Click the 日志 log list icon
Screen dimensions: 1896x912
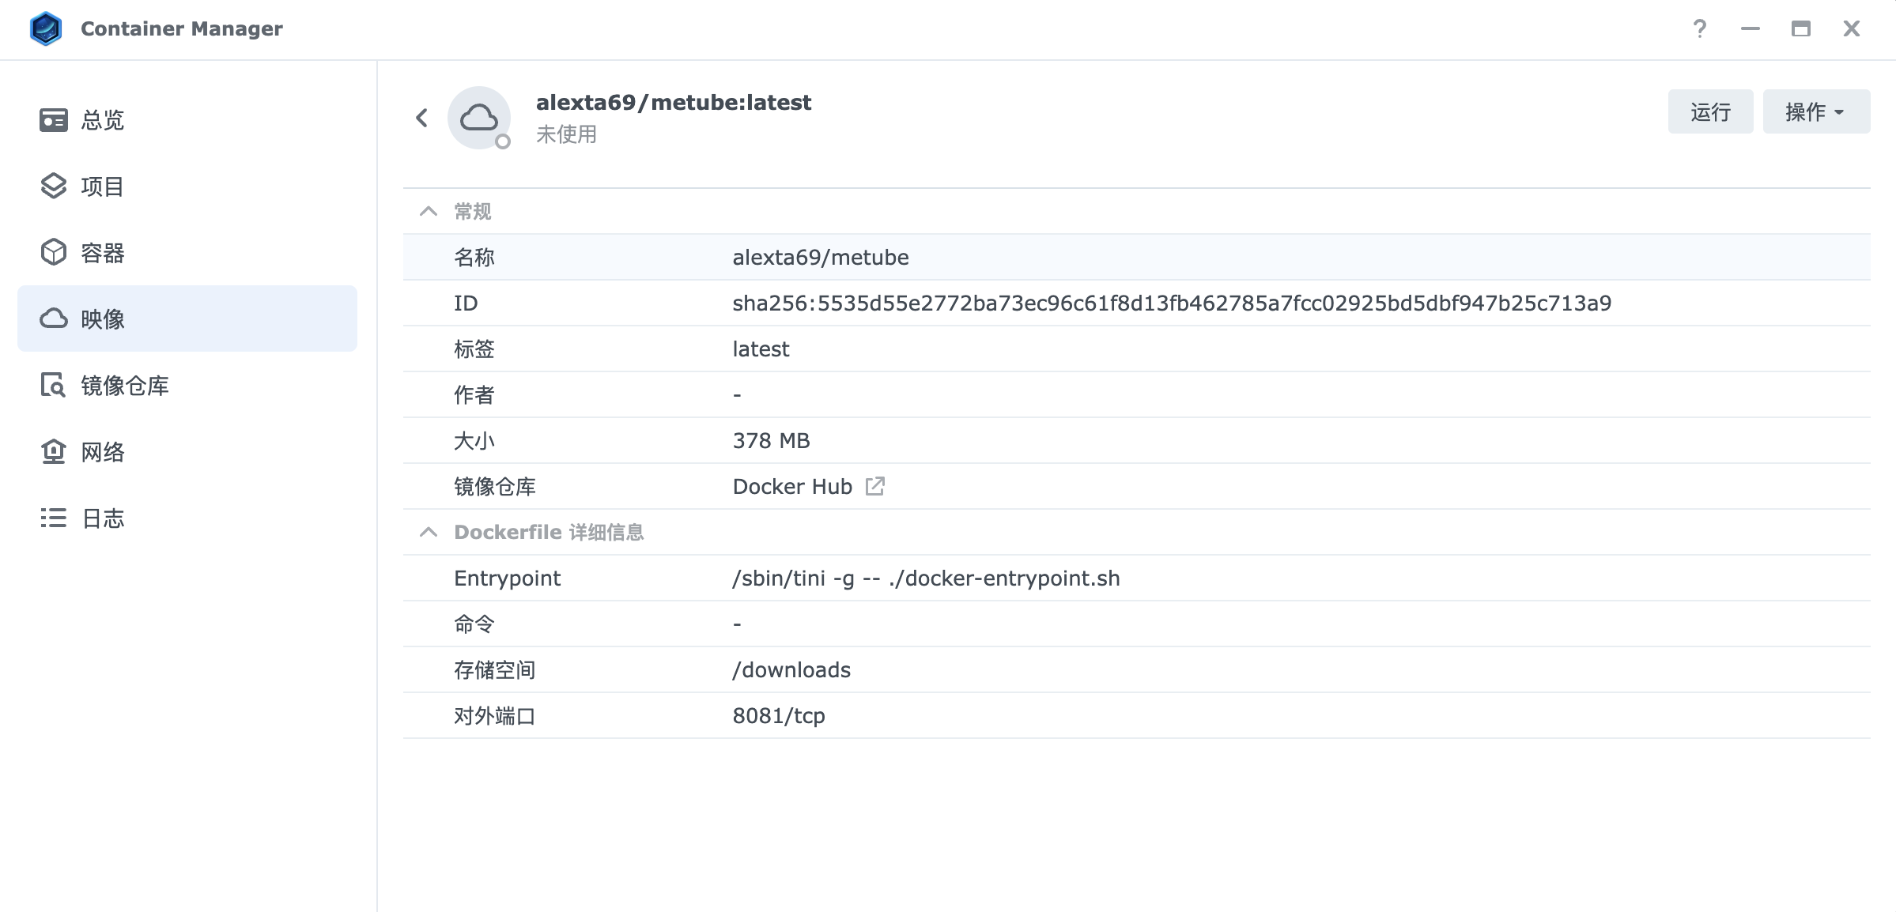point(53,518)
